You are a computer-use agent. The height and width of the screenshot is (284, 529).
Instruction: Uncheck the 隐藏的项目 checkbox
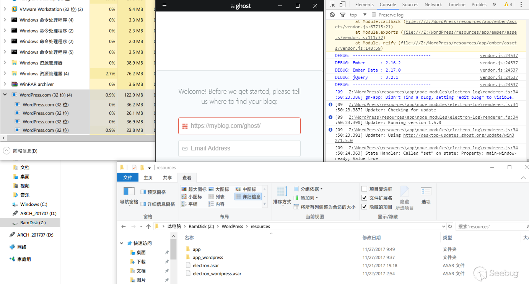coord(365,207)
